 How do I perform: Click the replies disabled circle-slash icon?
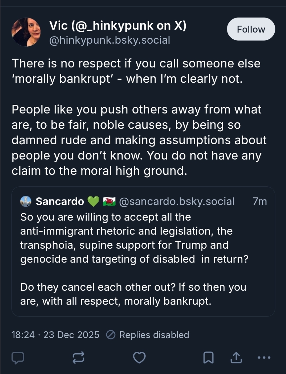click(111, 335)
